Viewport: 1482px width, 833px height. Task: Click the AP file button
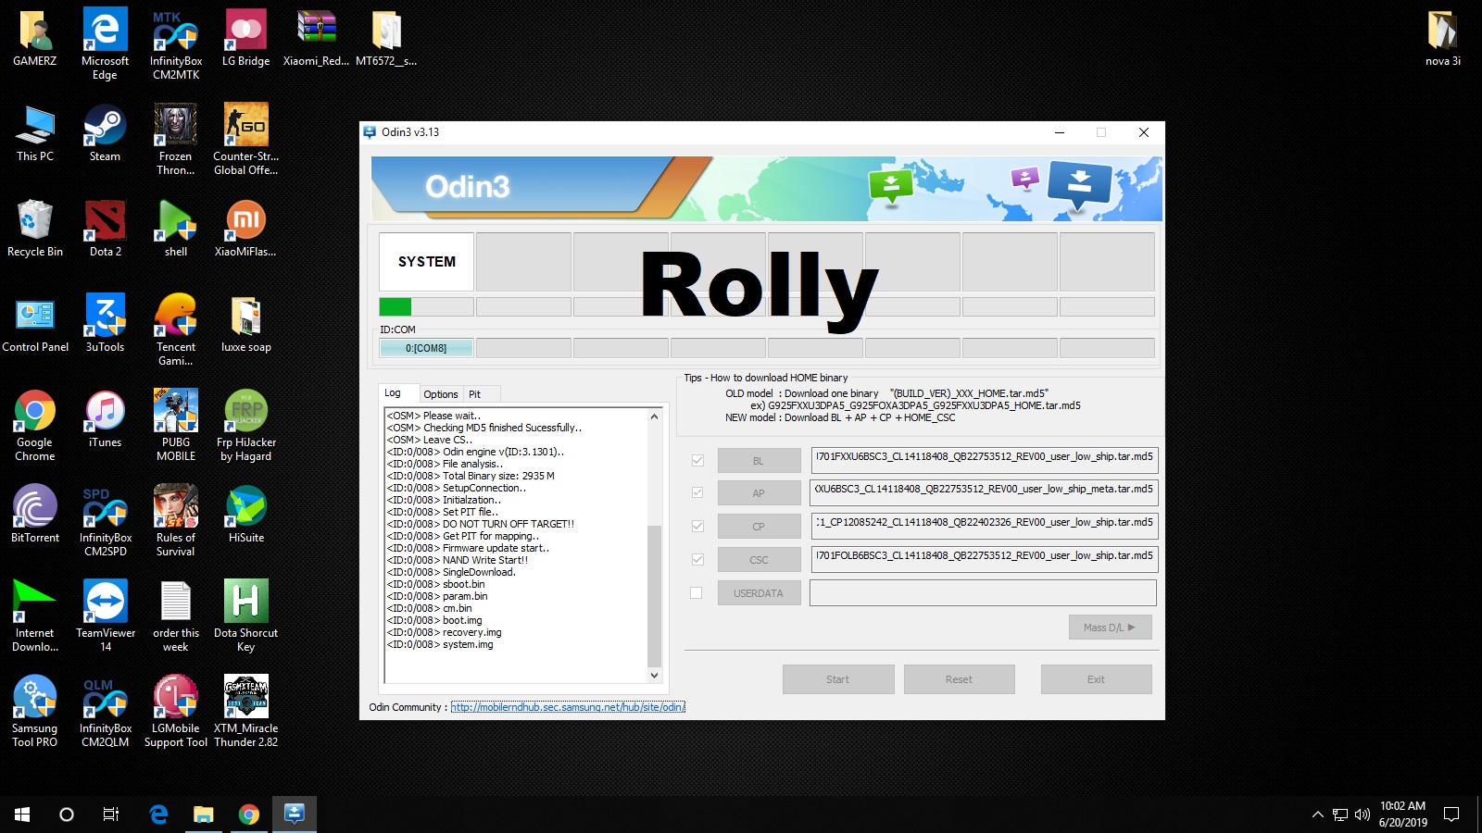[759, 493]
